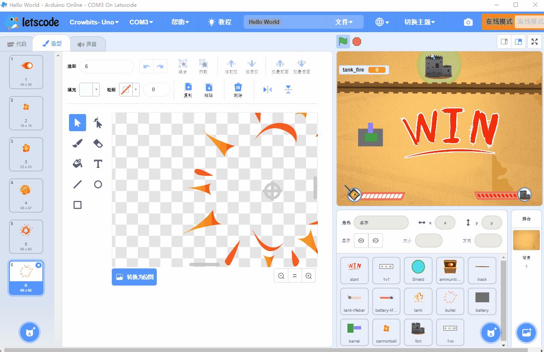
Task: Select the Line tool
Action: (78, 184)
